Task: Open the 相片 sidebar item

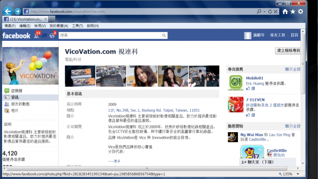Action: (x=14, y=110)
